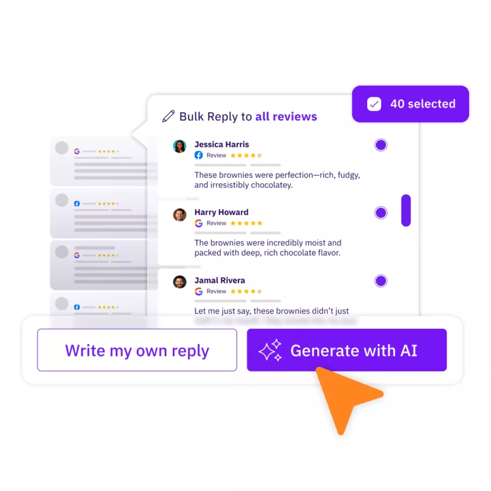Click the Google icon under Jamal Rivera
The width and height of the screenshot is (491, 491).
click(199, 291)
